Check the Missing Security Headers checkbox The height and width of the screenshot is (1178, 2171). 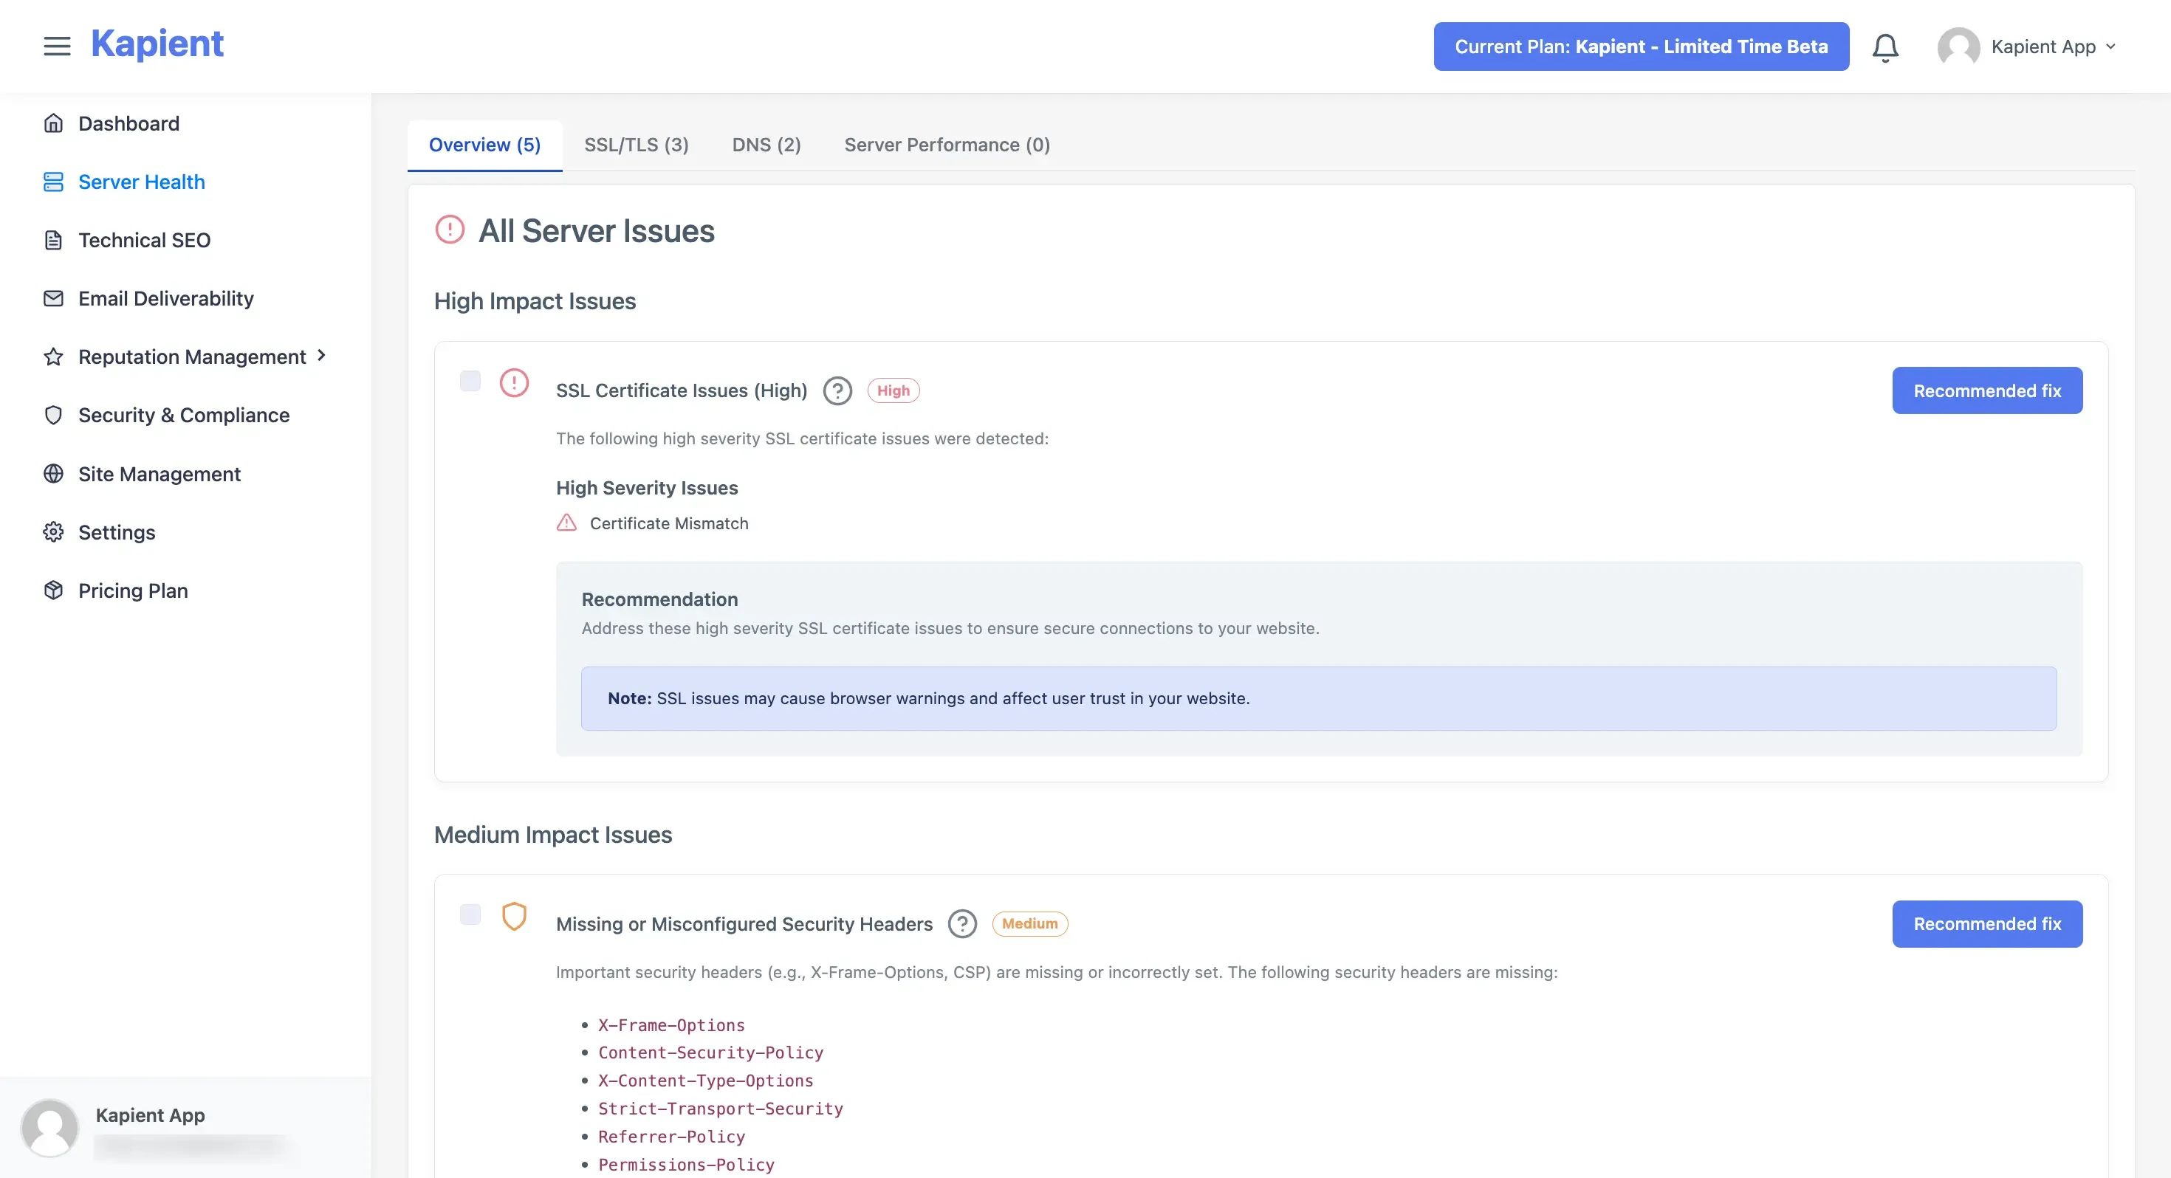[470, 914]
